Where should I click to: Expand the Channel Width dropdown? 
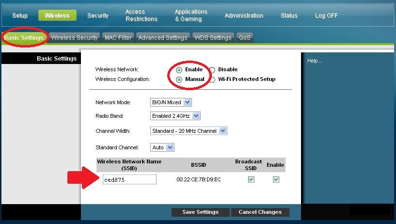pos(189,131)
